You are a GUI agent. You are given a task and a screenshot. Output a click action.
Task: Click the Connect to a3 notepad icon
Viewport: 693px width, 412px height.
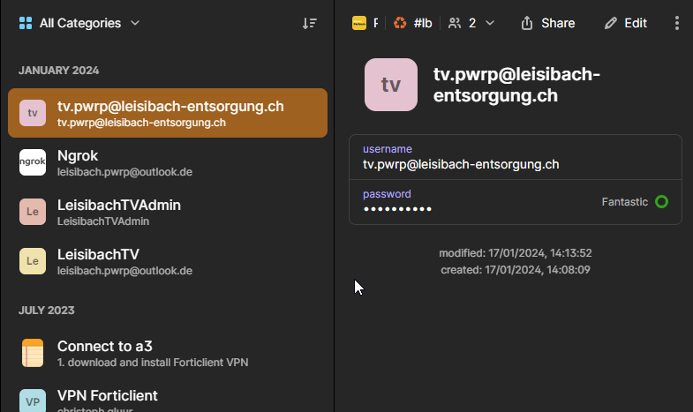pyautogui.click(x=33, y=353)
